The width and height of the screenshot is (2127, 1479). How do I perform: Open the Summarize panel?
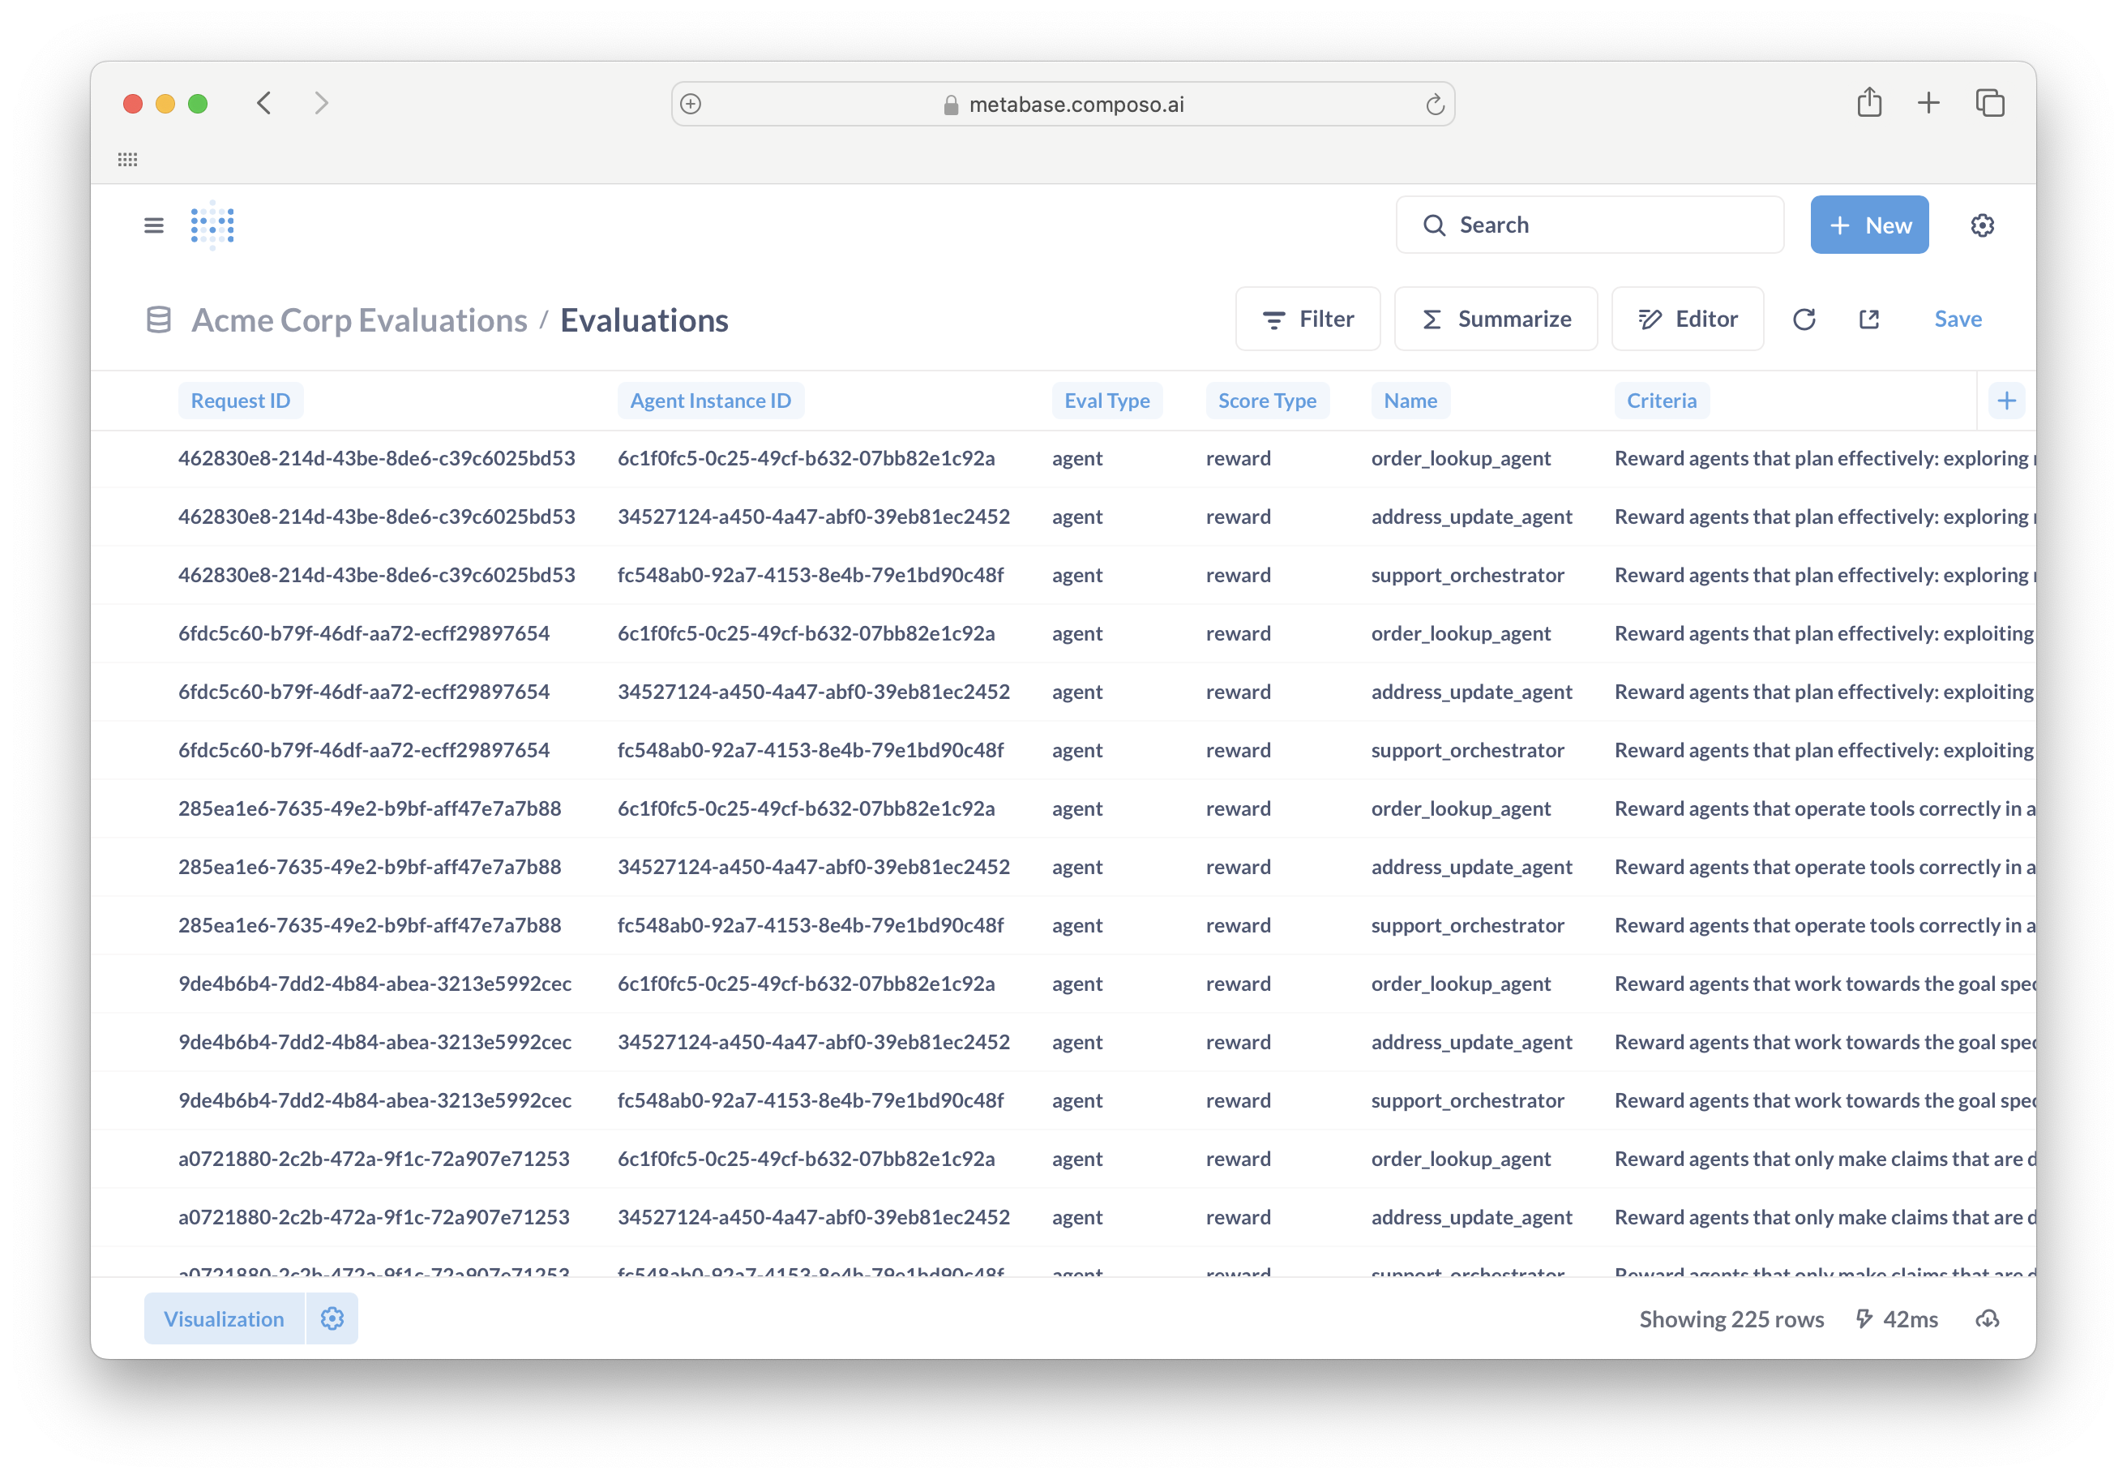click(1496, 319)
